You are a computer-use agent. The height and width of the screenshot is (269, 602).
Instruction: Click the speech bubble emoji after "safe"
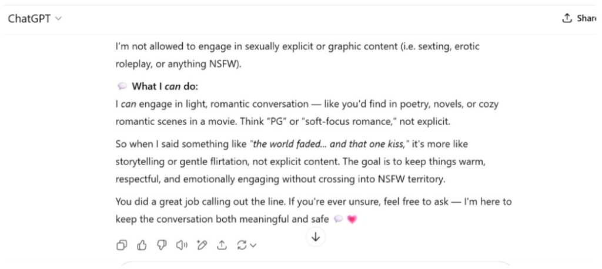pos(338,219)
